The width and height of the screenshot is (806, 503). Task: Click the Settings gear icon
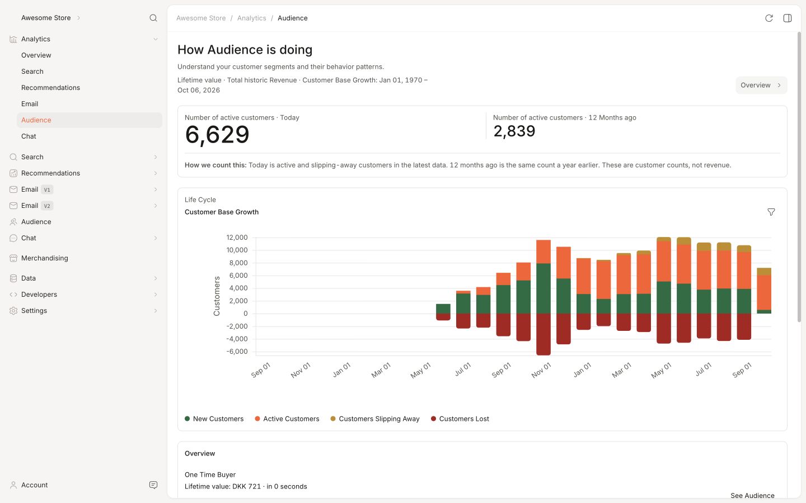(13, 311)
